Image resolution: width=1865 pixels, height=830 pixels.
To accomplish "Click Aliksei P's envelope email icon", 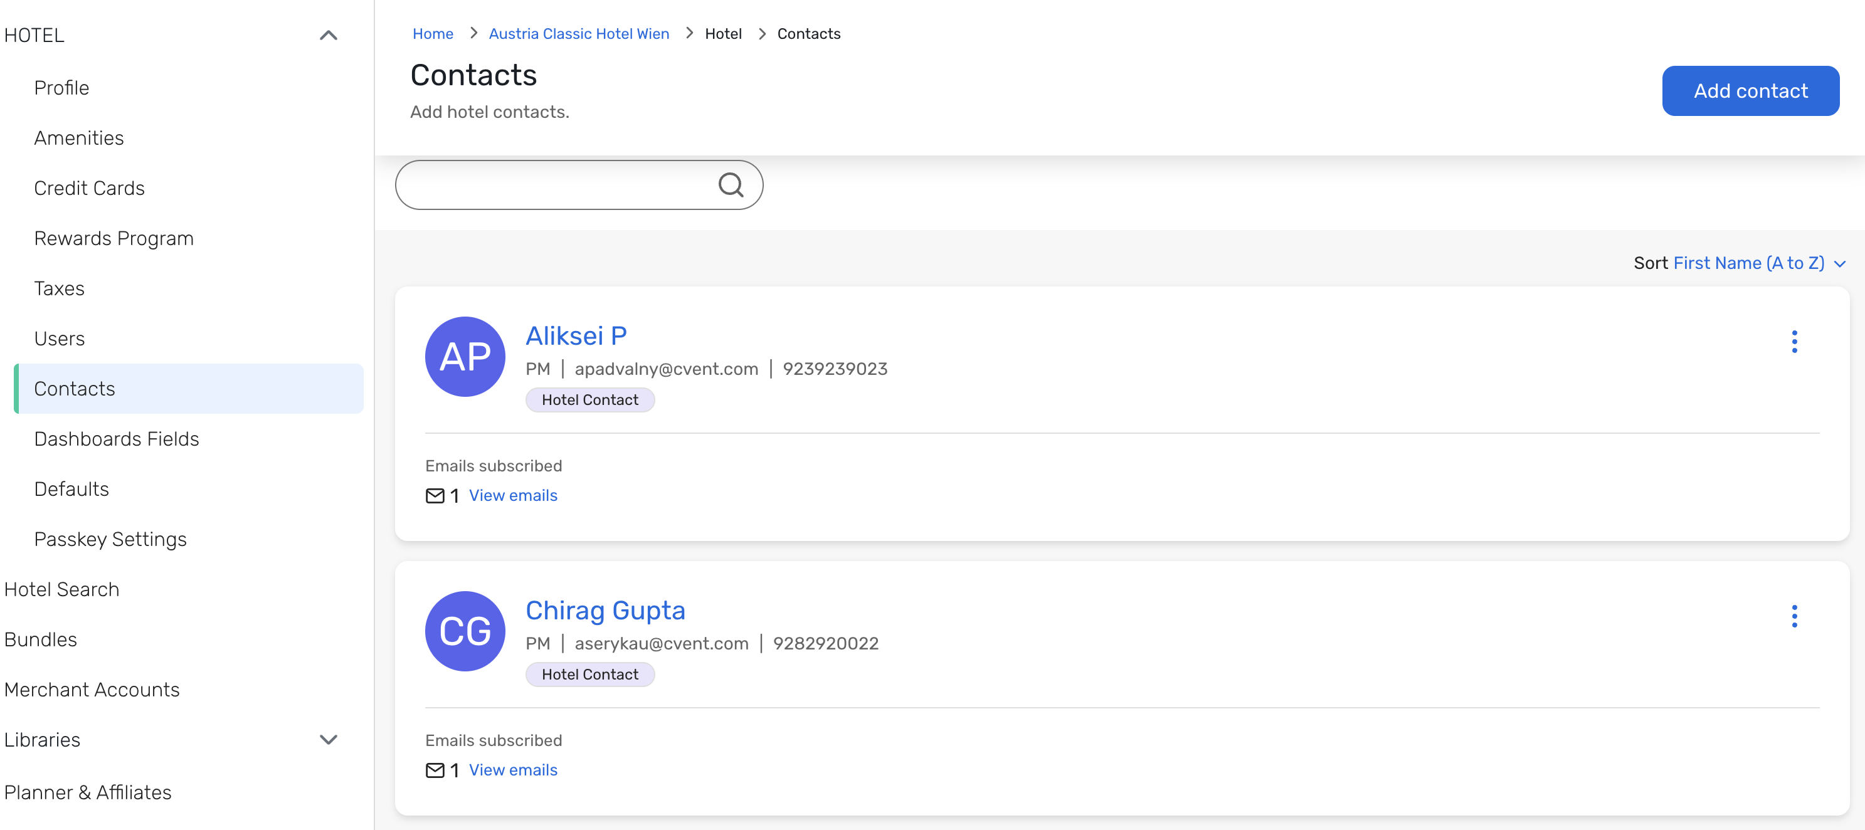I will click(435, 496).
